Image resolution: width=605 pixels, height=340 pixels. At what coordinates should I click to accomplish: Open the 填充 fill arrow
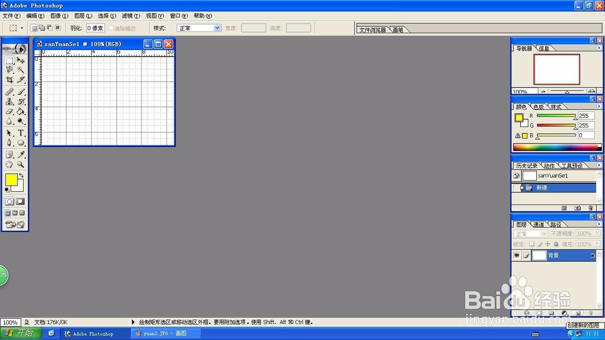point(597,244)
